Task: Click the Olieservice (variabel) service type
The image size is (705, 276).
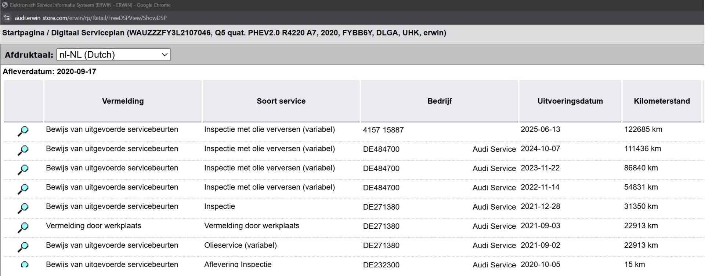Action: point(241,245)
